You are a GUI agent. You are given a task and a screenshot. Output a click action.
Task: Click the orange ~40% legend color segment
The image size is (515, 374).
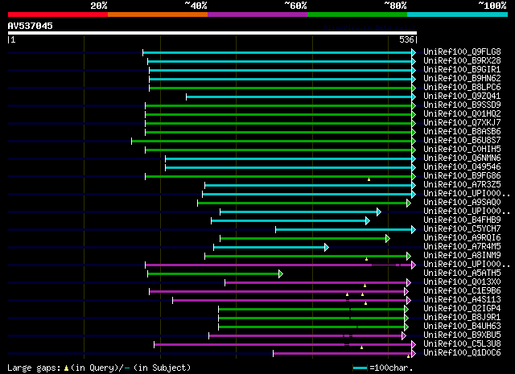pyautogui.click(x=158, y=14)
